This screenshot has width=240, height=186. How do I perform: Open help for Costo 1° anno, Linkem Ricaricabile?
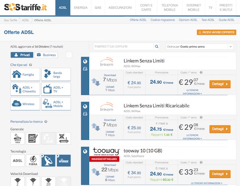pyautogui.click(x=201, y=117)
